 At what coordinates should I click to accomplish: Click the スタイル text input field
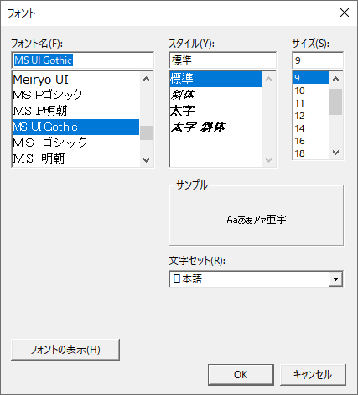click(223, 60)
